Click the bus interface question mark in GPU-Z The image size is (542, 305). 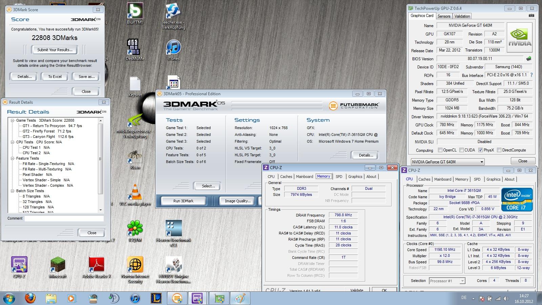[x=531, y=75]
